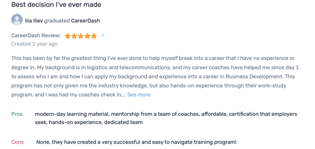Screen dimensions: 315x149
Task: Click the CareerDash Review label
Action: [x=36, y=36]
